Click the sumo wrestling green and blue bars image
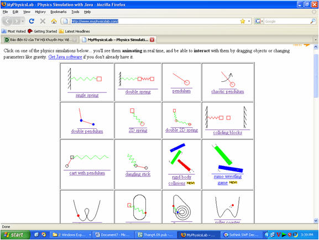Viewport: 319px width, 240px height. click(227, 158)
